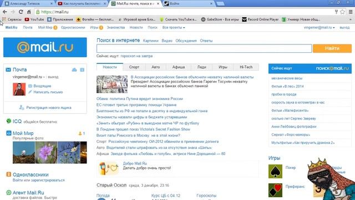
Task: Select the Спорт news tab
Action: tap(134, 67)
